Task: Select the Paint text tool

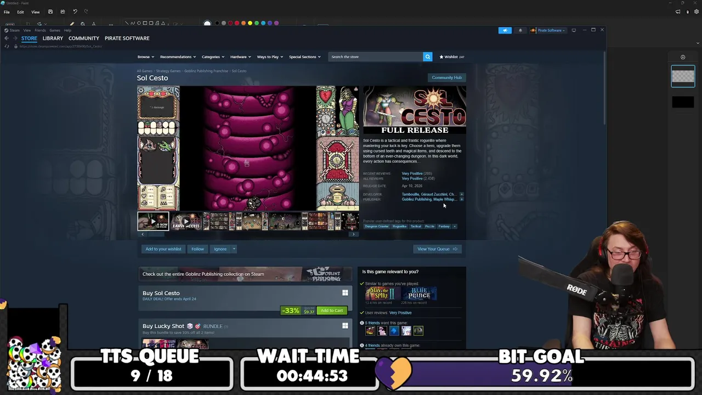Action: pyautogui.click(x=94, y=24)
